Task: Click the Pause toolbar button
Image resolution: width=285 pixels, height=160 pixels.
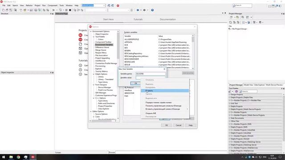Action: 66,10
